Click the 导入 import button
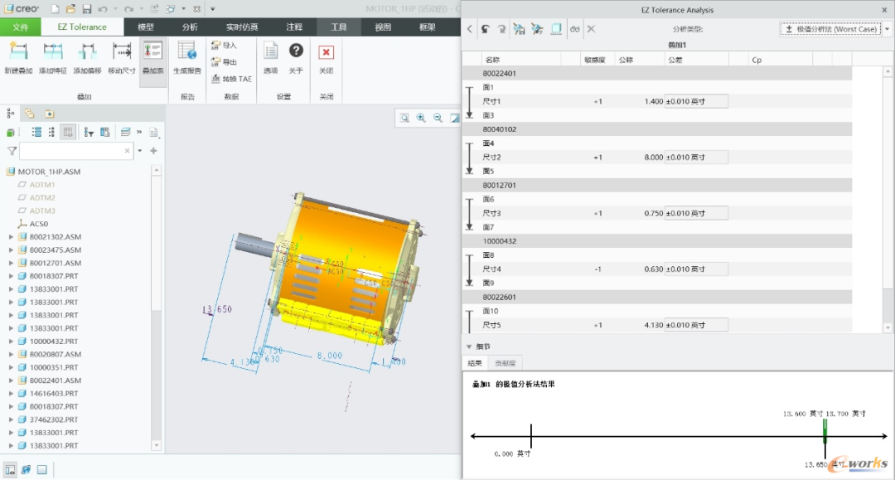The height and width of the screenshot is (480, 895). click(x=224, y=45)
